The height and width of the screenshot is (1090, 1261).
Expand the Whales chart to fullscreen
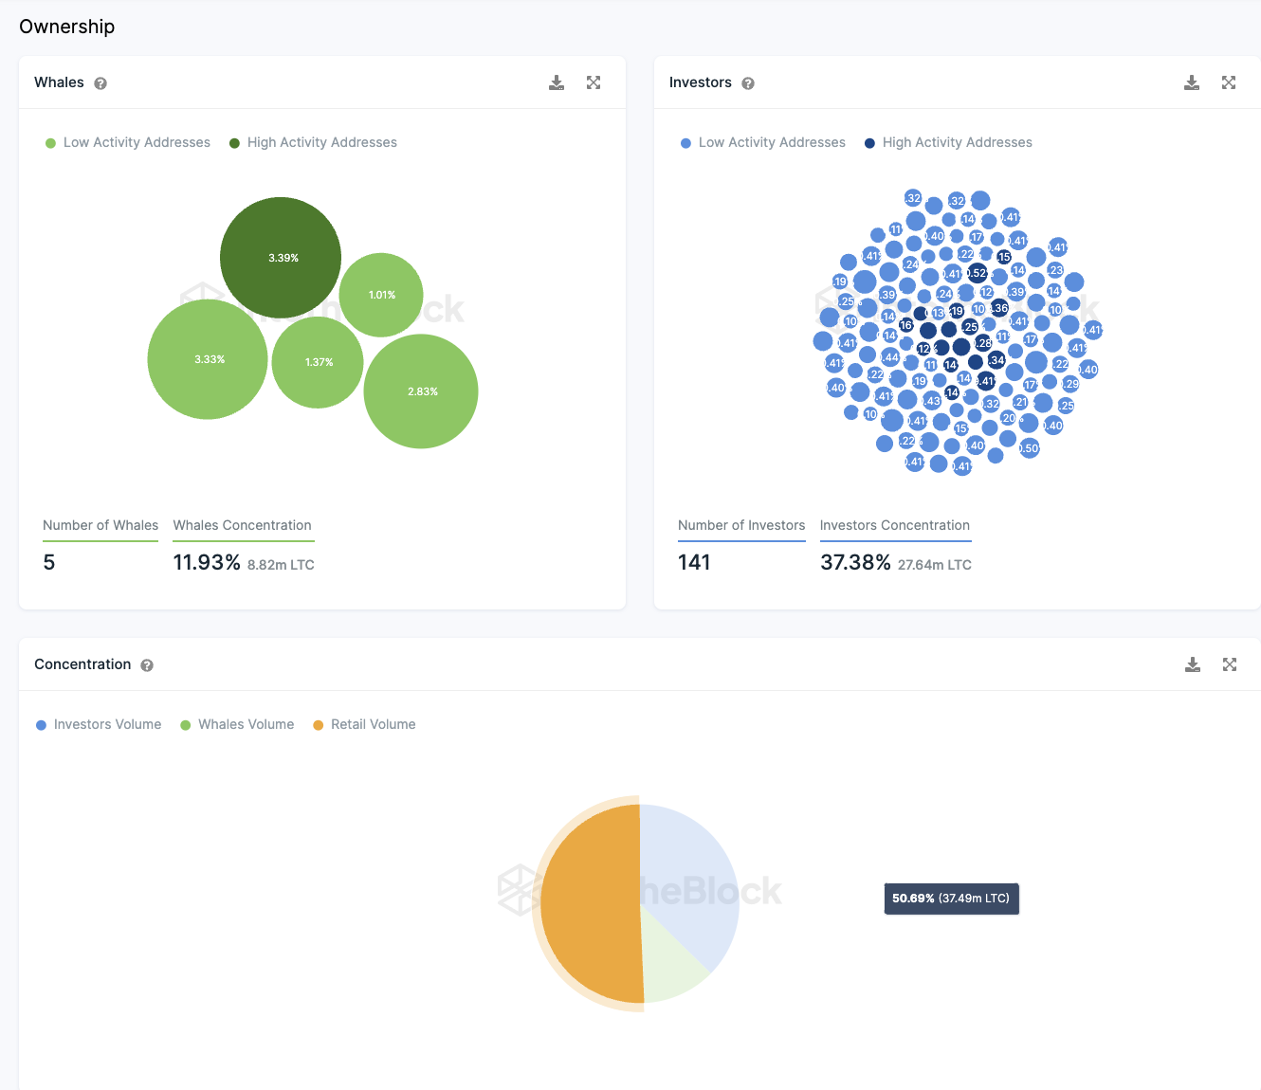[x=594, y=82]
